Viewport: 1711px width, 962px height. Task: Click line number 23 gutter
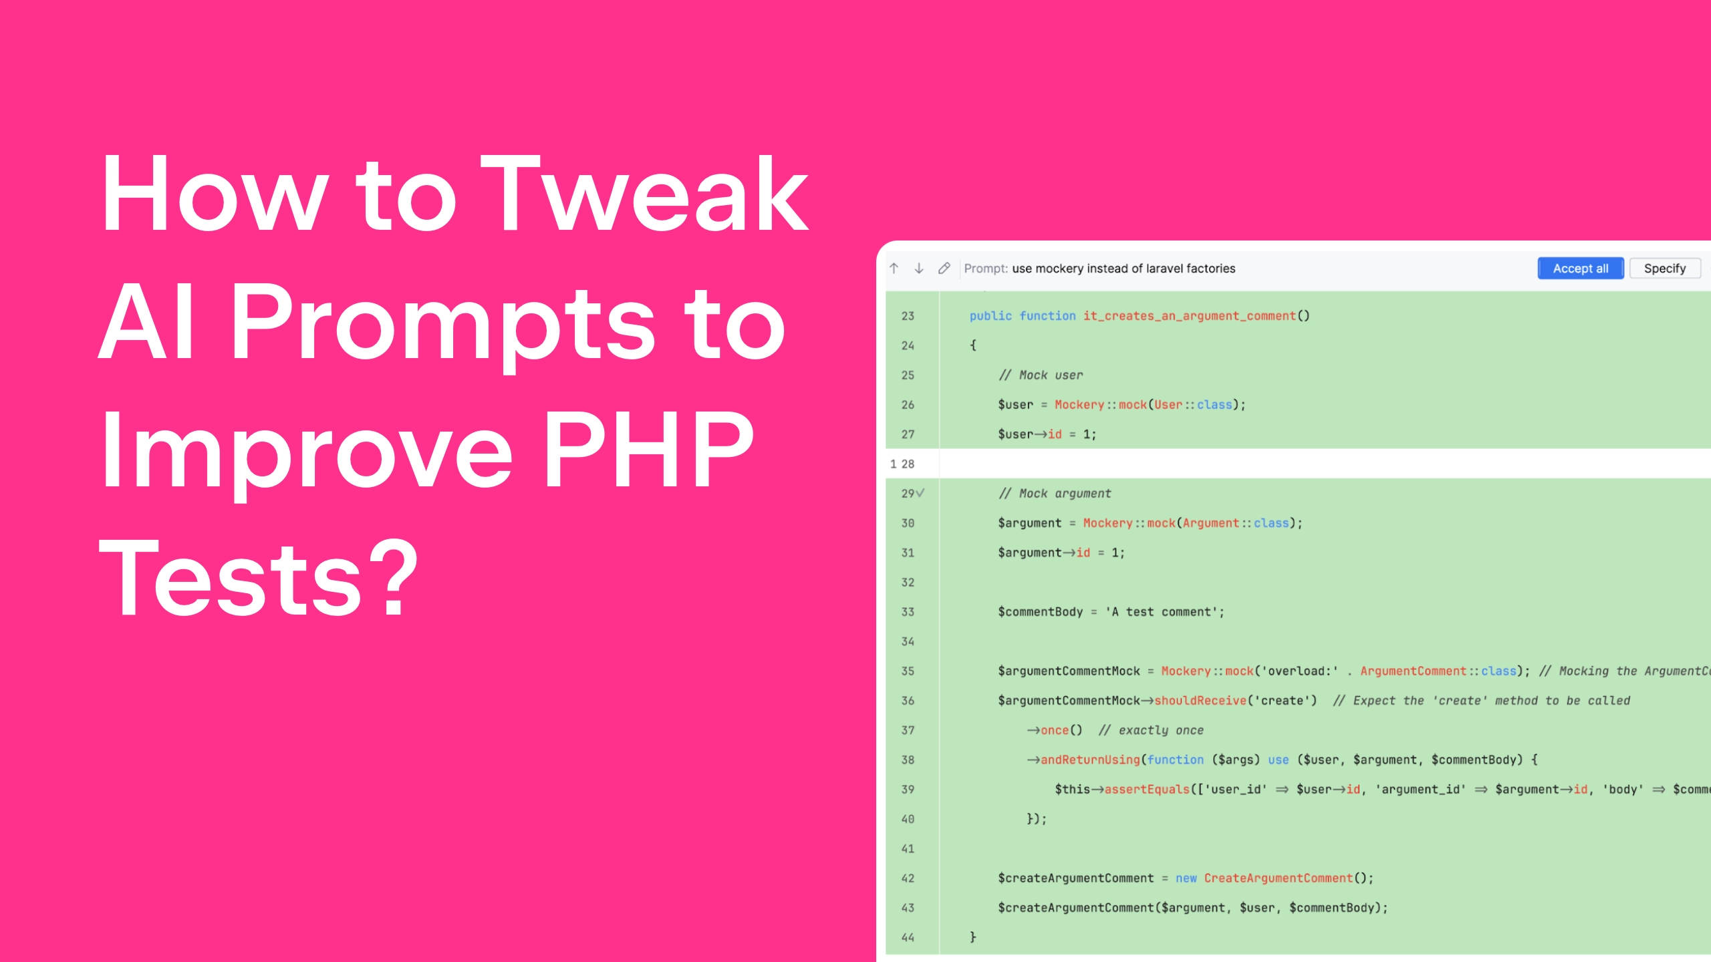[911, 315]
